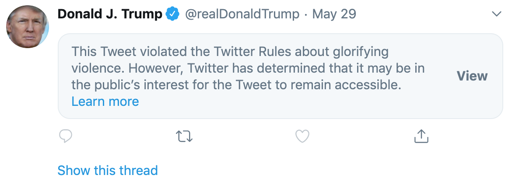Toggle retweet on this flagged tweet
This screenshot has width=512, height=182.
(x=184, y=136)
